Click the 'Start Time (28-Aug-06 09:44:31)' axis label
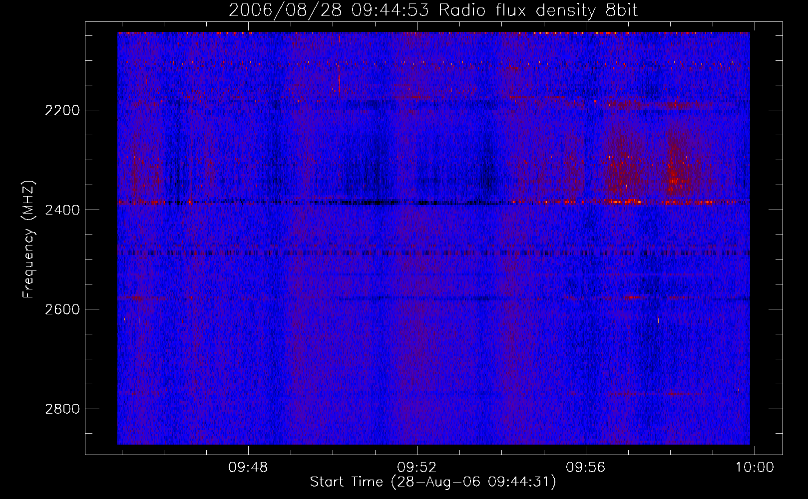The image size is (808, 499). (x=433, y=482)
